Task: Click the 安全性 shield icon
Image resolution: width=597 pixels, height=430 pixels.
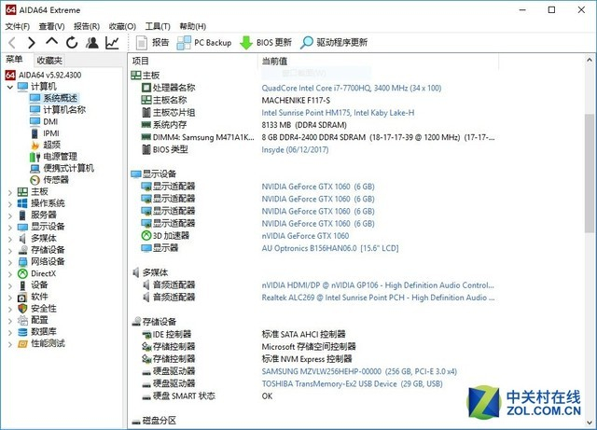Action: click(22, 309)
